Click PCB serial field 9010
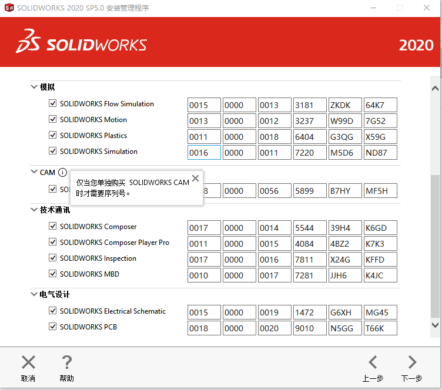The height and width of the screenshot is (390, 442). (x=310, y=328)
